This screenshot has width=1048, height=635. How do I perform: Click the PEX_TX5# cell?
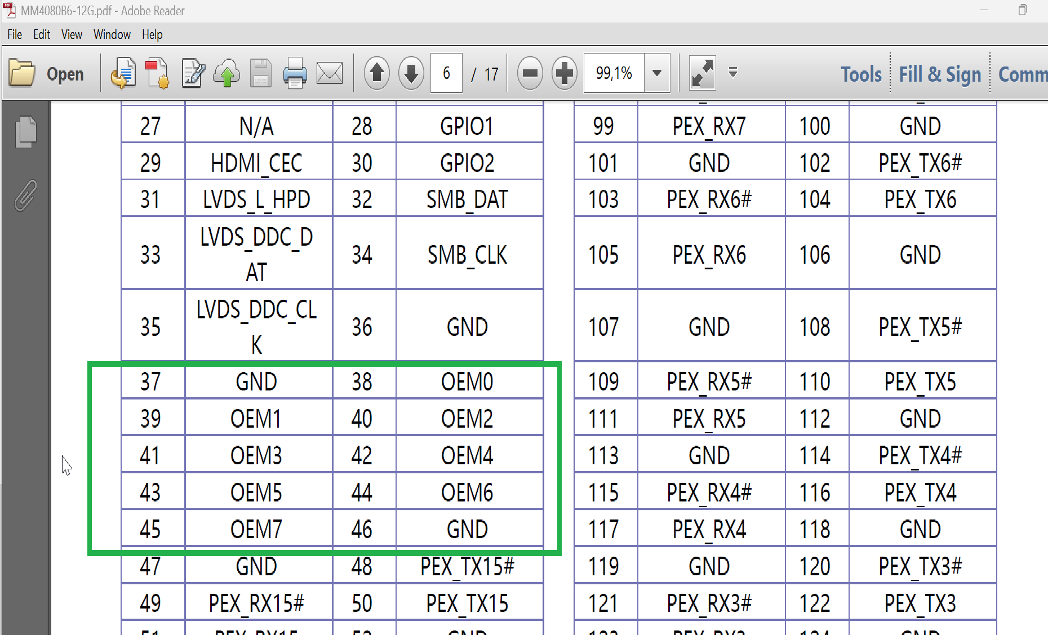tap(922, 326)
